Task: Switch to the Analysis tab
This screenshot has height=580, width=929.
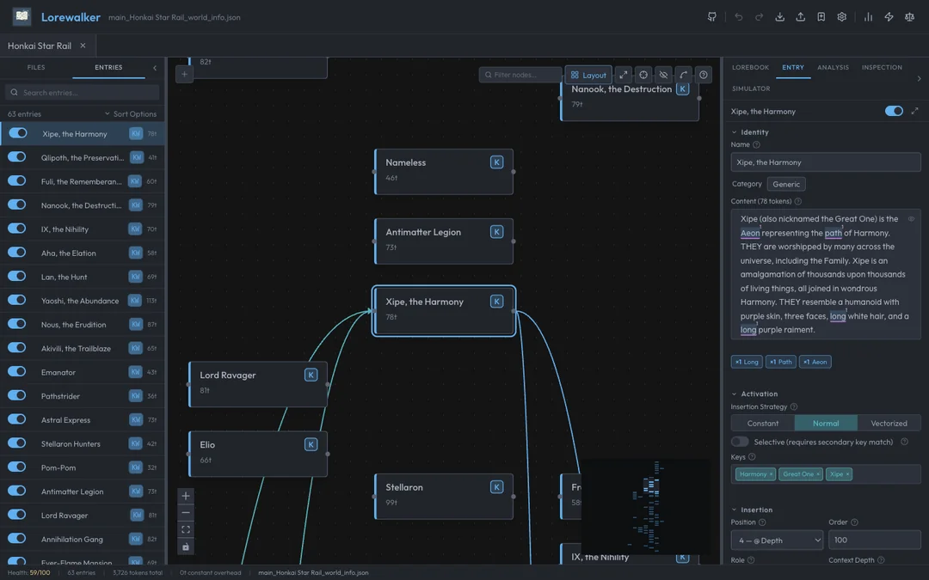Action: tap(833, 67)
